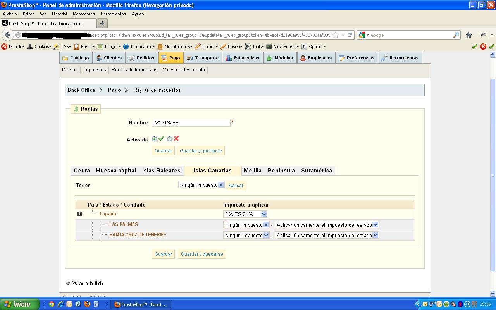Open the calculator from quick launch

click(96, 304)
